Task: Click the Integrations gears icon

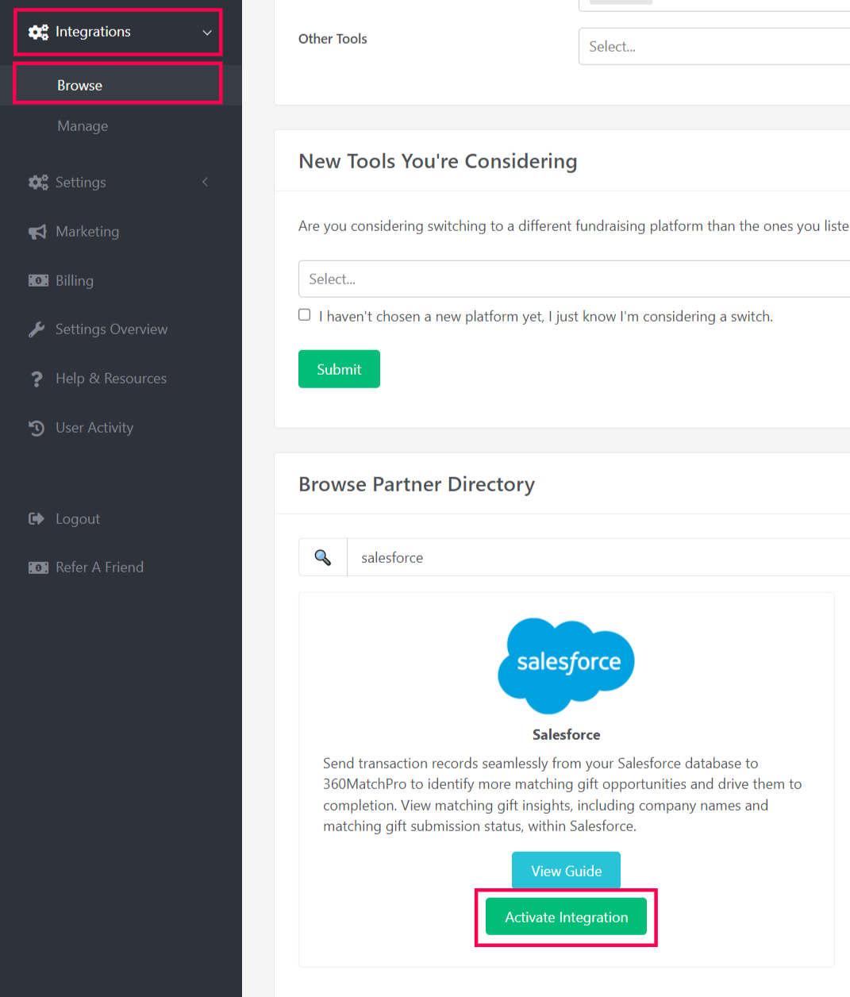Action: pyautogui.click(x=38, y=32)
